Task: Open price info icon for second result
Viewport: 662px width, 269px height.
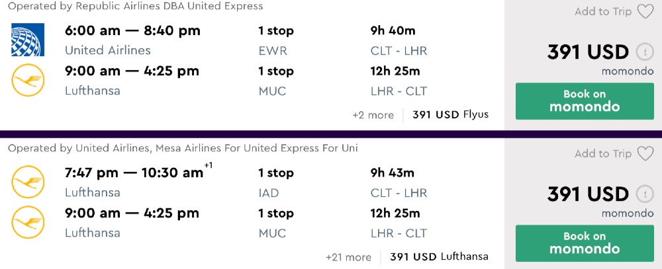Action: point(643,194)
